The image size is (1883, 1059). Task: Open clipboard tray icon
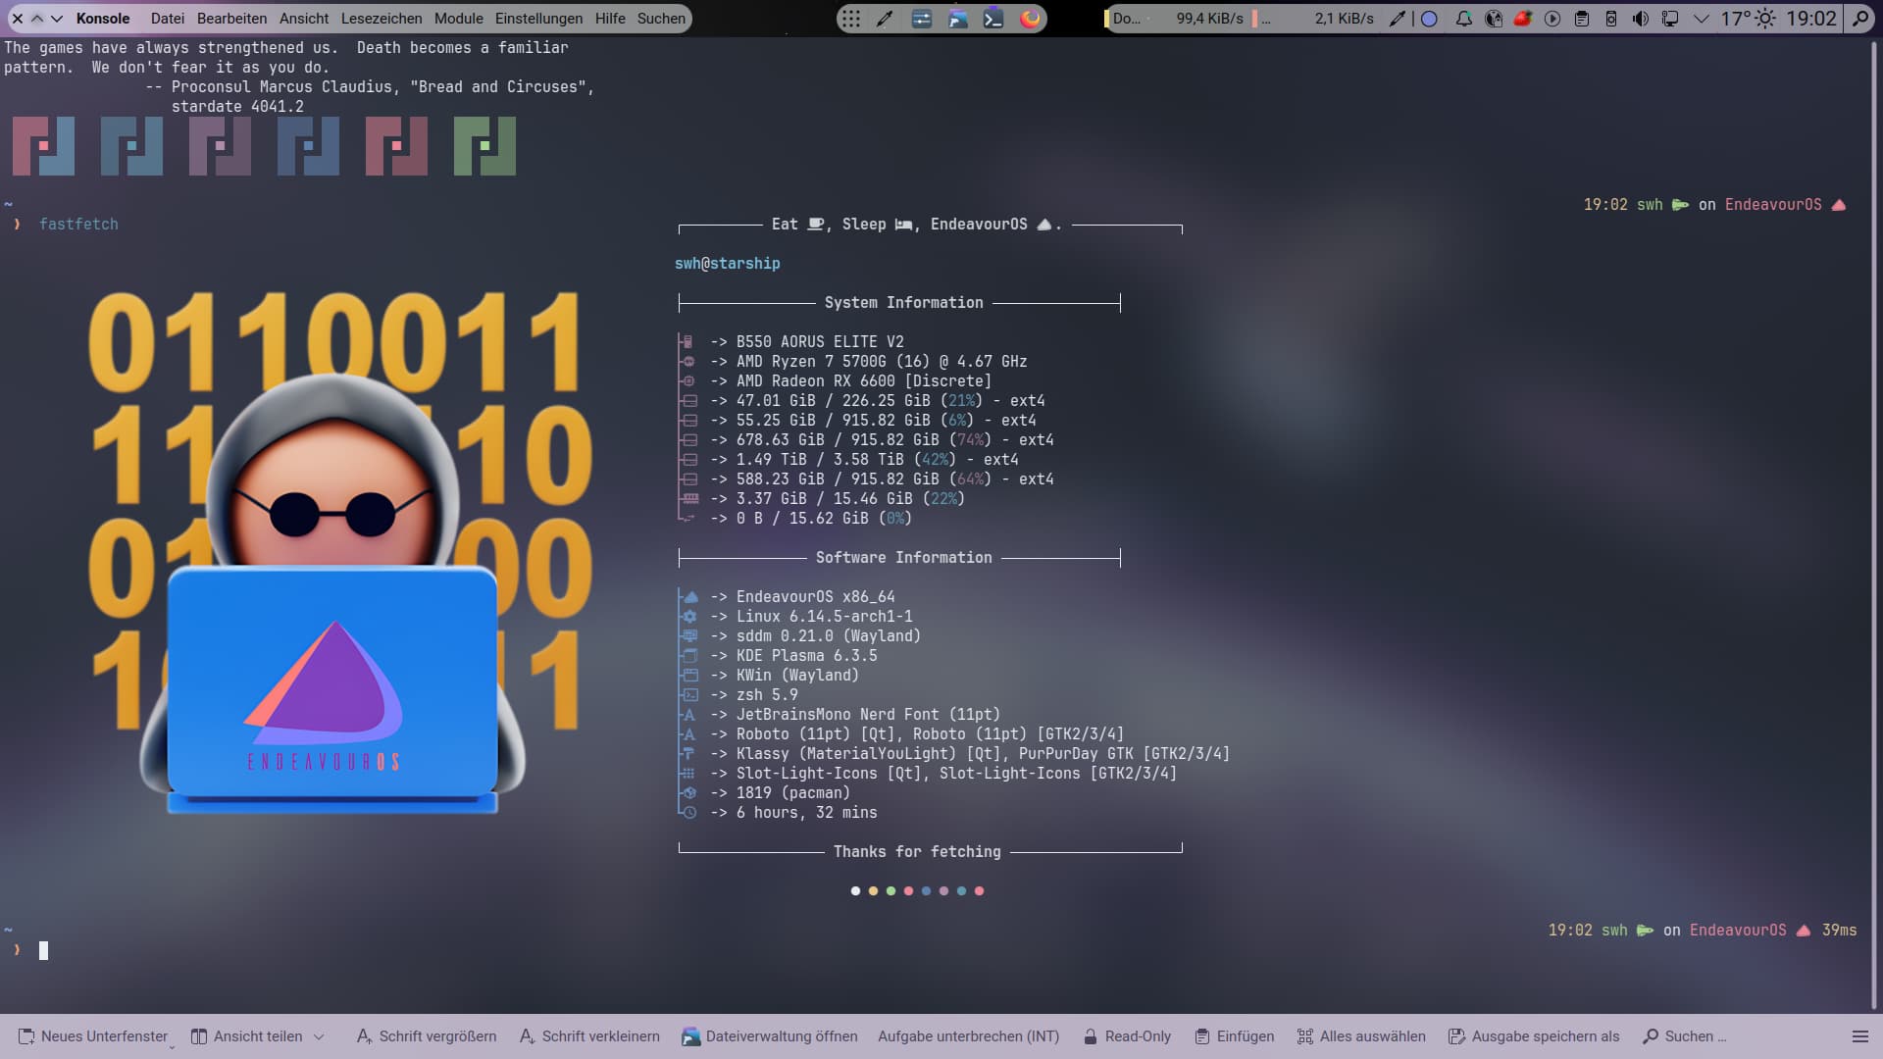[1581, 19]
